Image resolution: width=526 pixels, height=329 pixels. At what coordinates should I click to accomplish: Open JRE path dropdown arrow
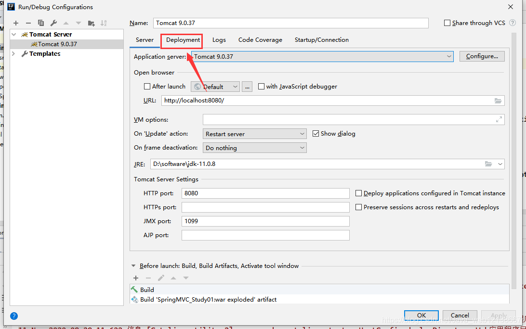[x=500, y=164]
